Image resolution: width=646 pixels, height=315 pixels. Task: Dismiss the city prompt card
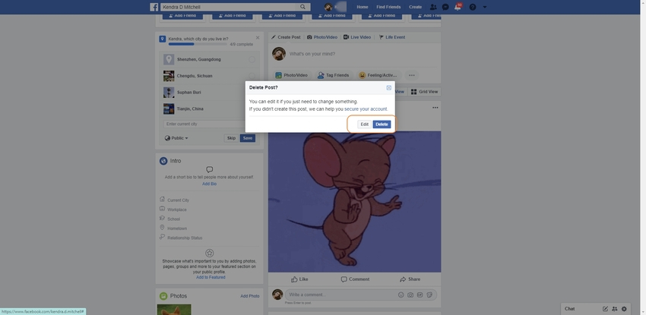pos(258,37)
